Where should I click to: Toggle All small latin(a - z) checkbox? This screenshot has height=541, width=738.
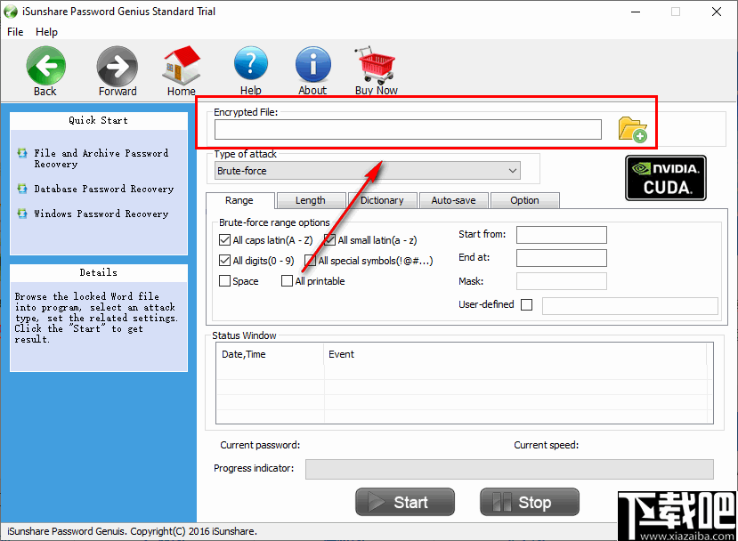pyautogui.click(x=330, y=240)
